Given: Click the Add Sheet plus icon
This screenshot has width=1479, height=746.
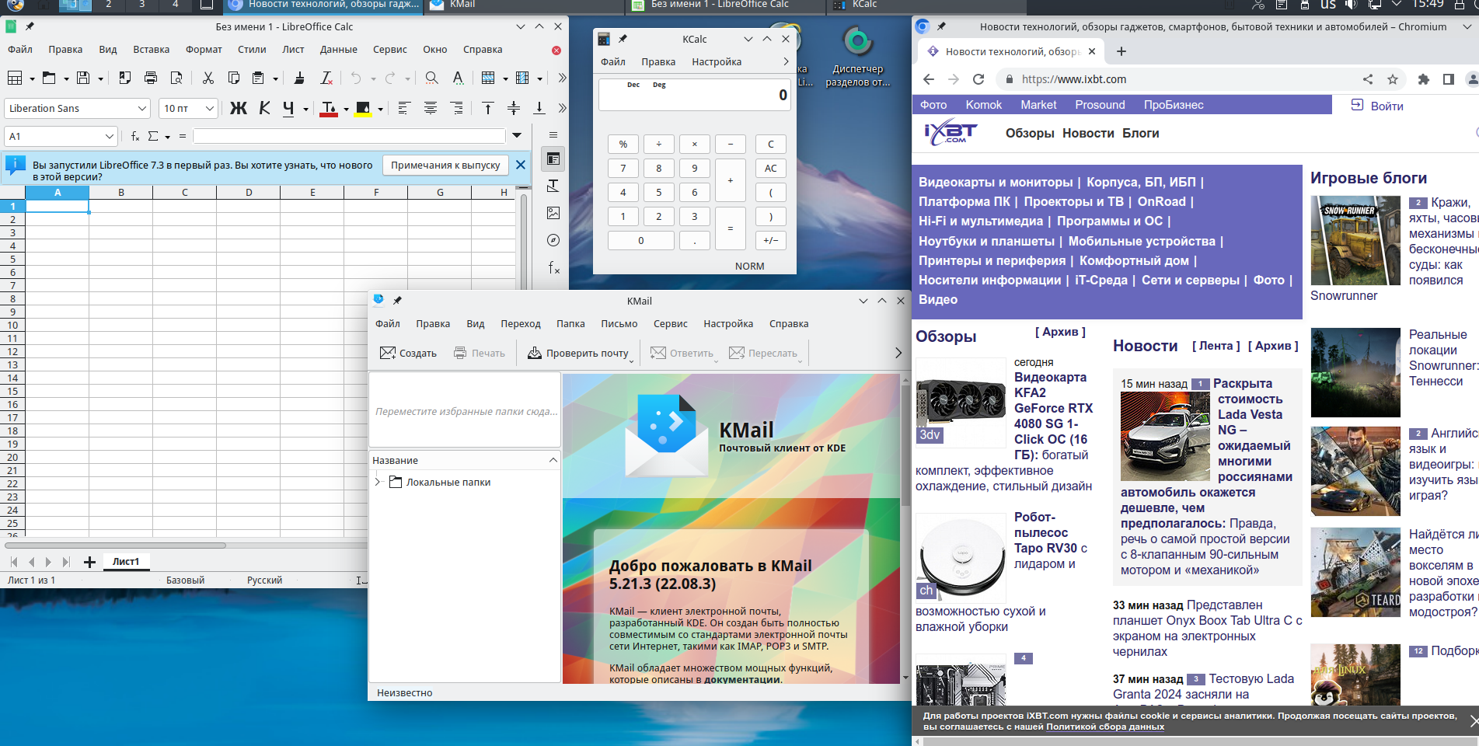Looking at the screenshot, I should tap(89, 562).
